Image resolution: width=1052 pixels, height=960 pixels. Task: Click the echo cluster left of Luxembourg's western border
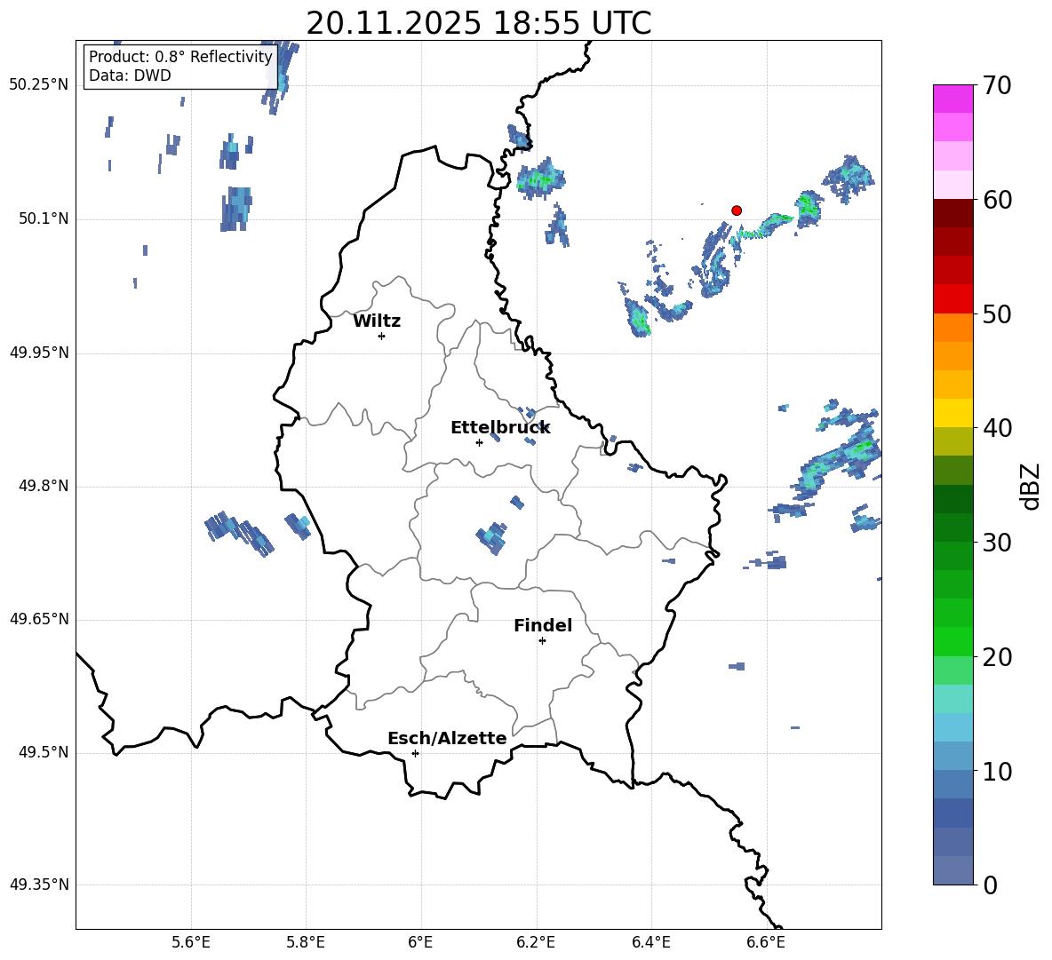238,532
